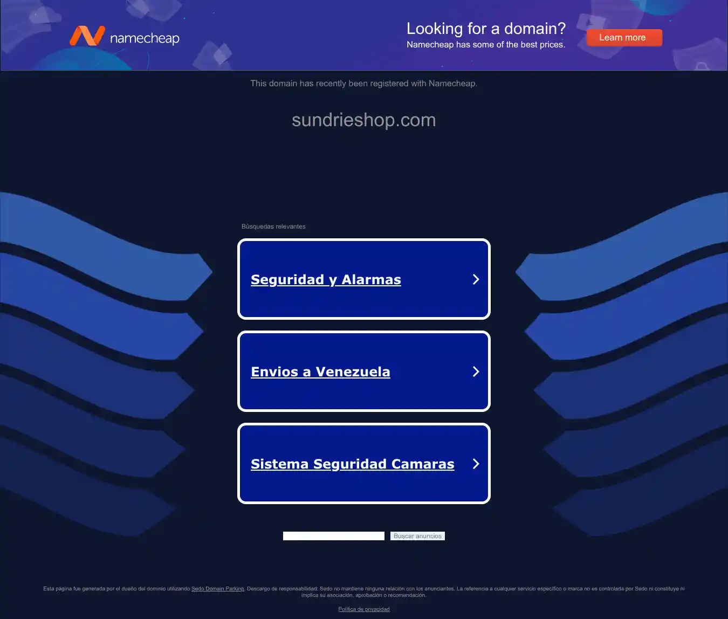
Task: Click the Buscar anuncios button
Action: (x=417, y=536)
